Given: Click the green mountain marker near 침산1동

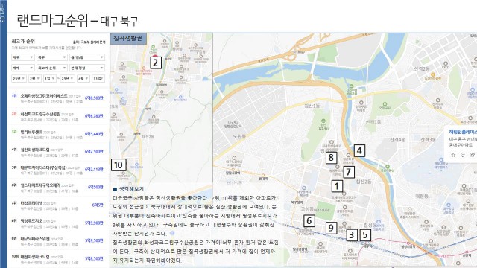Looking at the screenshot, I should coord(323,121).
